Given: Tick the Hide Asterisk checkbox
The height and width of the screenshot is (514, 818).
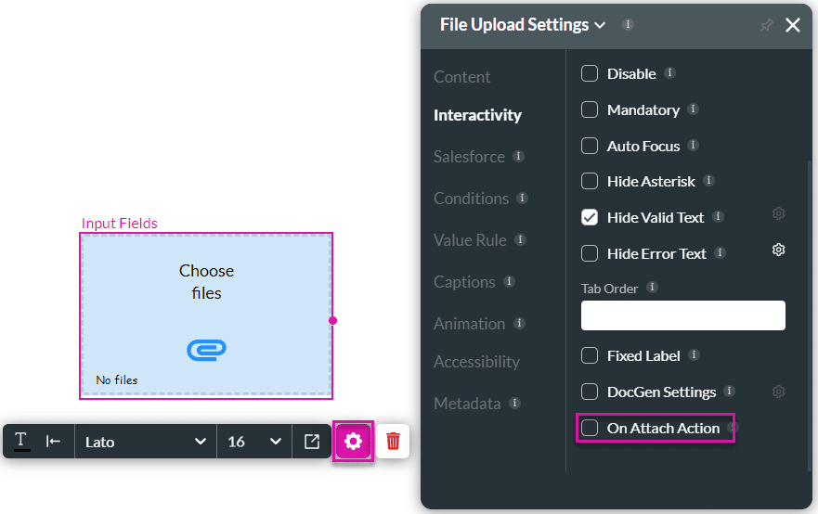Looking at the screenshot, I should (590, 181).
